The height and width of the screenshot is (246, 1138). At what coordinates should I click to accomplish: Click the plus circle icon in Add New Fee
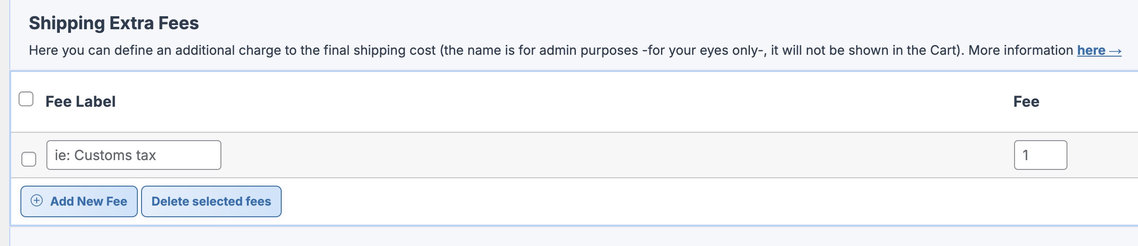click(37, 201)
